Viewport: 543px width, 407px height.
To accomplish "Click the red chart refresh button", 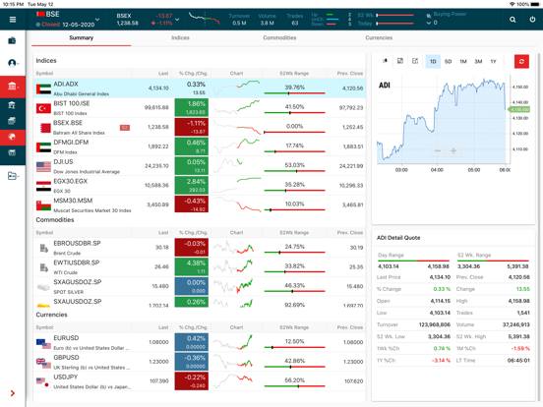I will tap(521, 62).
